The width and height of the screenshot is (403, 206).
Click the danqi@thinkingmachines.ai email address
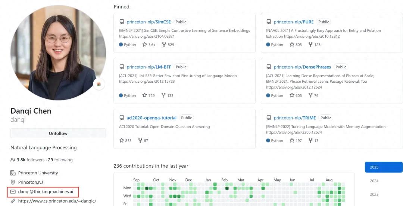coord(48,192)
